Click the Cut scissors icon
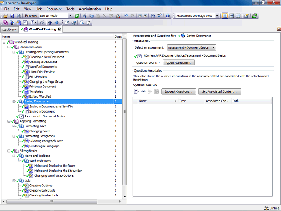 pos(85,16)
